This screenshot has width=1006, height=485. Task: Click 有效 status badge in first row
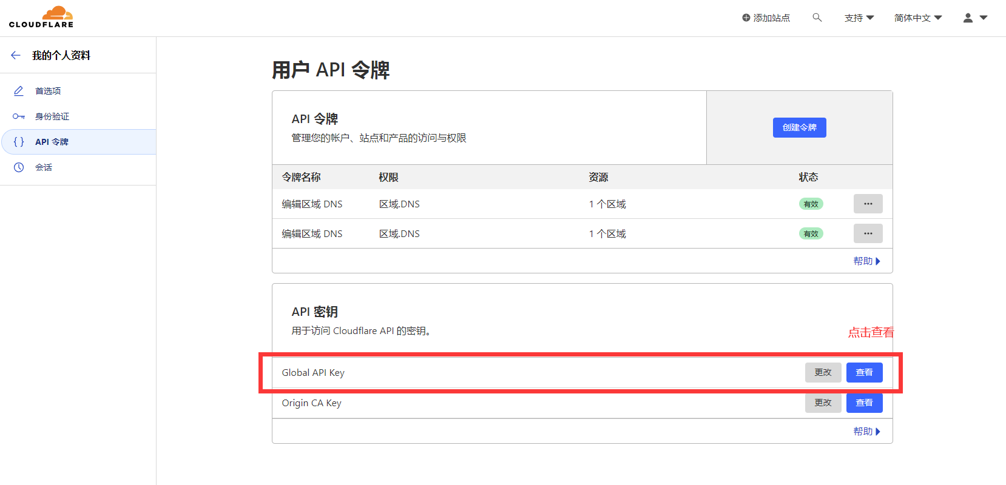coord(811,204)
